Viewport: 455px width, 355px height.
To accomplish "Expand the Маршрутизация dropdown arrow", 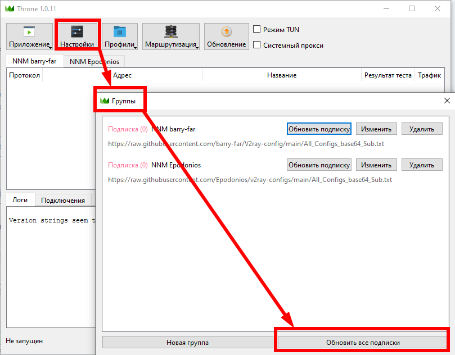I will tap(197, 48).
